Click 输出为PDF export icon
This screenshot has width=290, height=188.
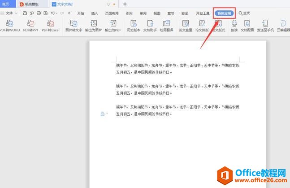click(113, 23)
